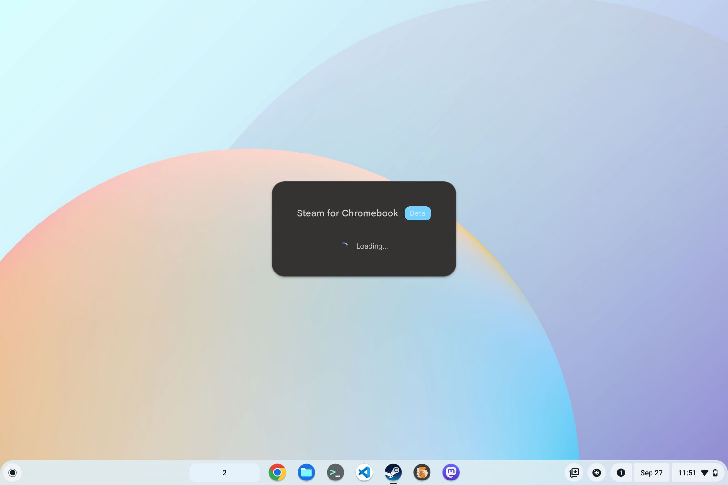Launch the Mastodon app from the shelf
The width and height of the screenshot is (728, 485).
pyautogui.click(x=451, y=472)
